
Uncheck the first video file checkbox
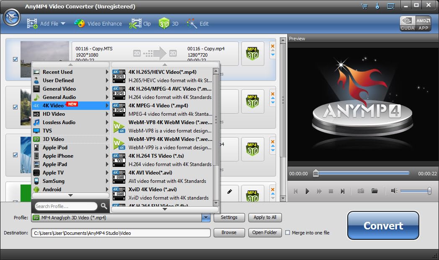15,60
